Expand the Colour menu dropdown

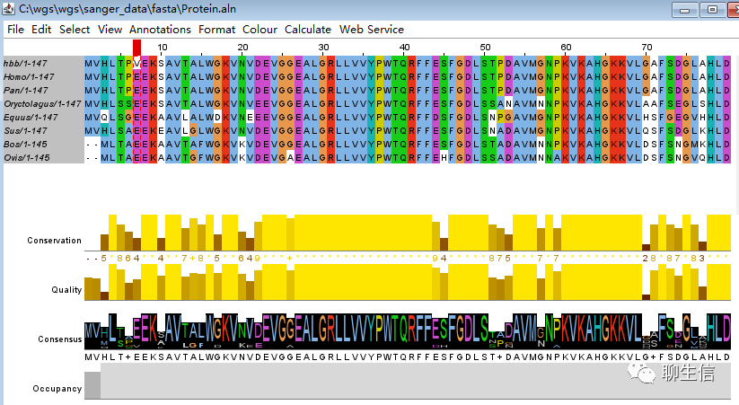coord(260,29)
